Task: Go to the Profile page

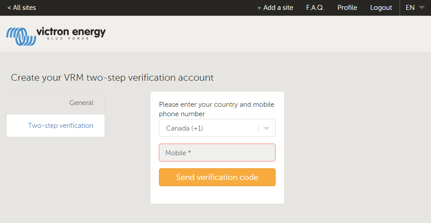Action: (x=347, y=8)
